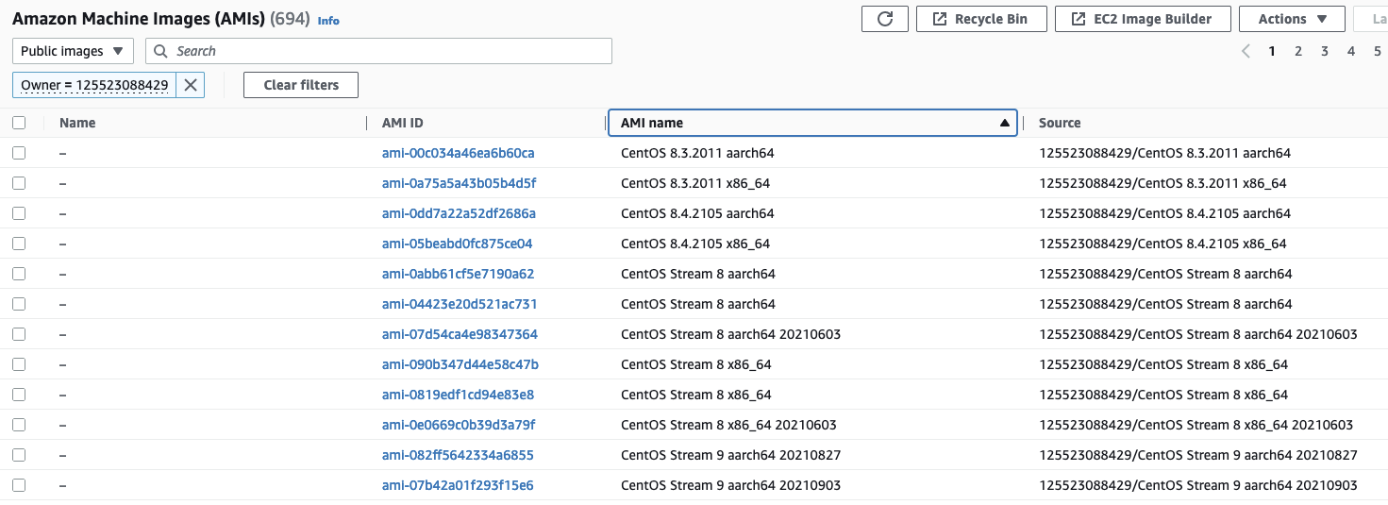Click AMI name 'CentOS 8.3.2011 aarch64'
Screen dimensions: 1388x505
[697, 153]
